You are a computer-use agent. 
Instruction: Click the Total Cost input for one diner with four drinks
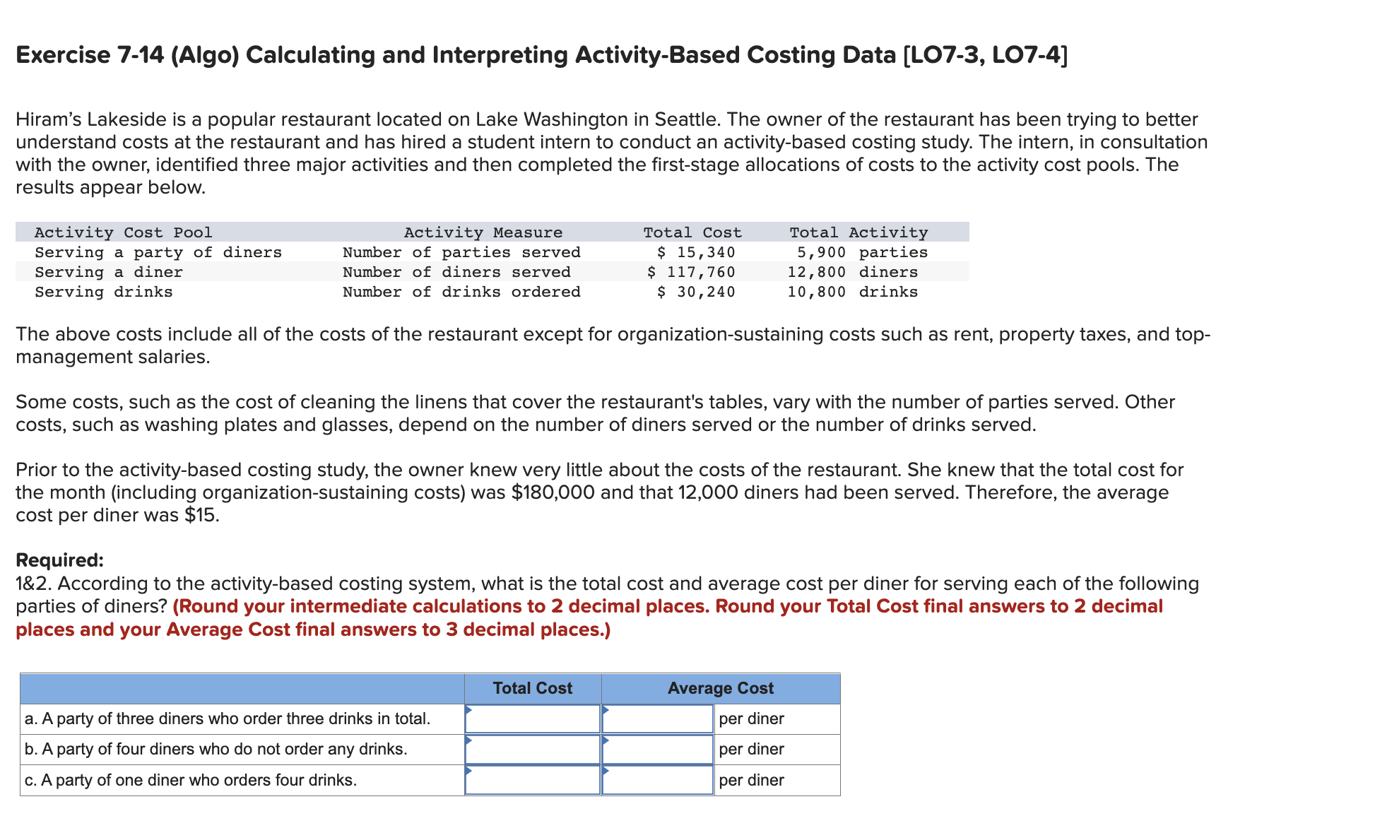532,780
